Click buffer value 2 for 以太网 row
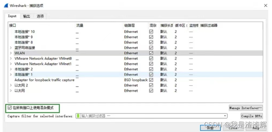 pyautogui.click(x=176, y=91)
